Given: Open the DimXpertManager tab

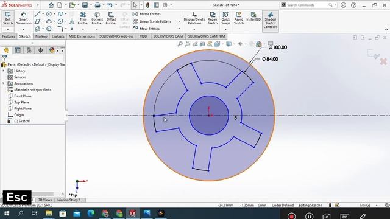Looking at the screenshot, I should [x=40, y=50].
